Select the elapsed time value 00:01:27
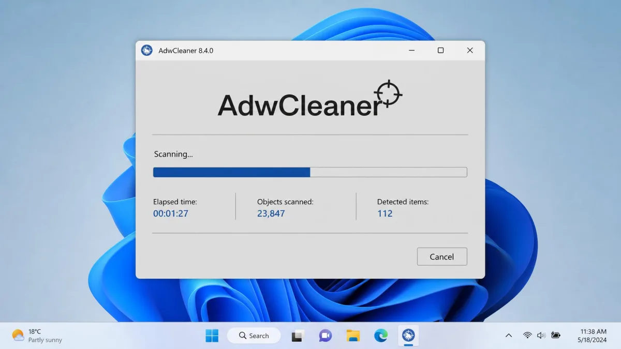This screenshot has height=349, width=621. tap(171, 214)
